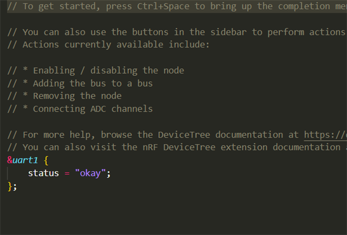This screenshot has width=347, height=235.
Task: Click the closing brace of the uart1 node
Action: (10, 186)
